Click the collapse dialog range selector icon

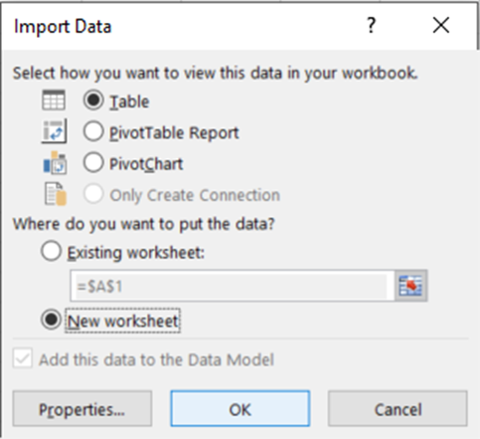(410, 286)
